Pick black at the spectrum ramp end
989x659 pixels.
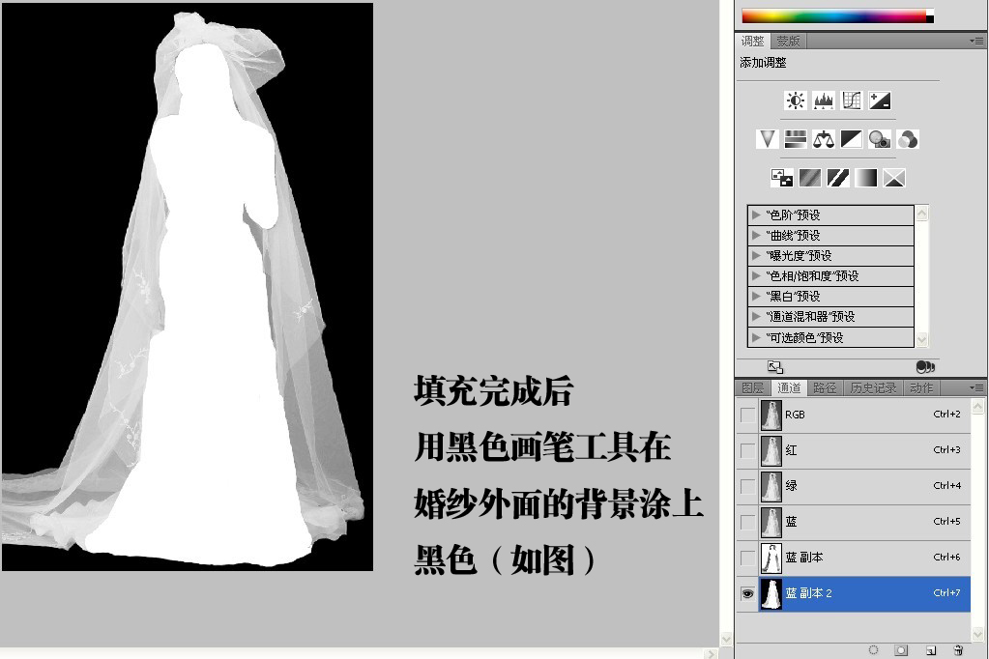(930, 20)
